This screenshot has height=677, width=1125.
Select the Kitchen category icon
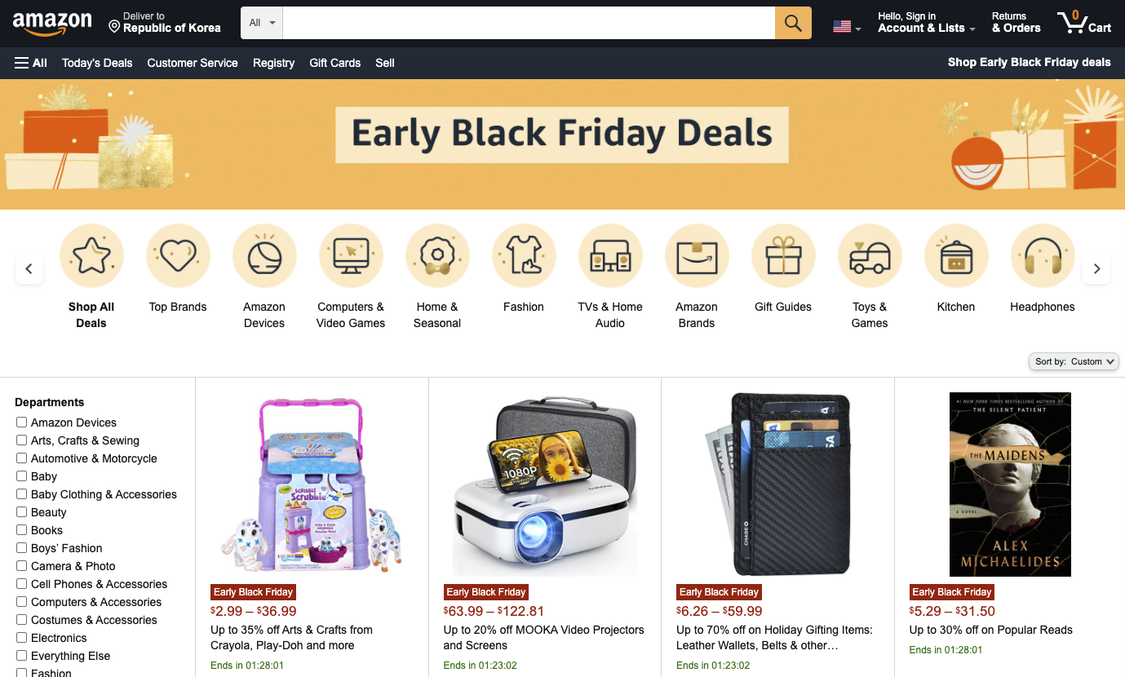coord(956,256)
